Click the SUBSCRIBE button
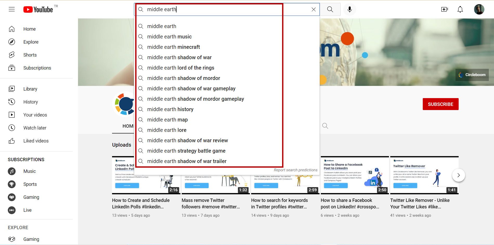Screen dimensions: 494x245 (x=440, y=104)
